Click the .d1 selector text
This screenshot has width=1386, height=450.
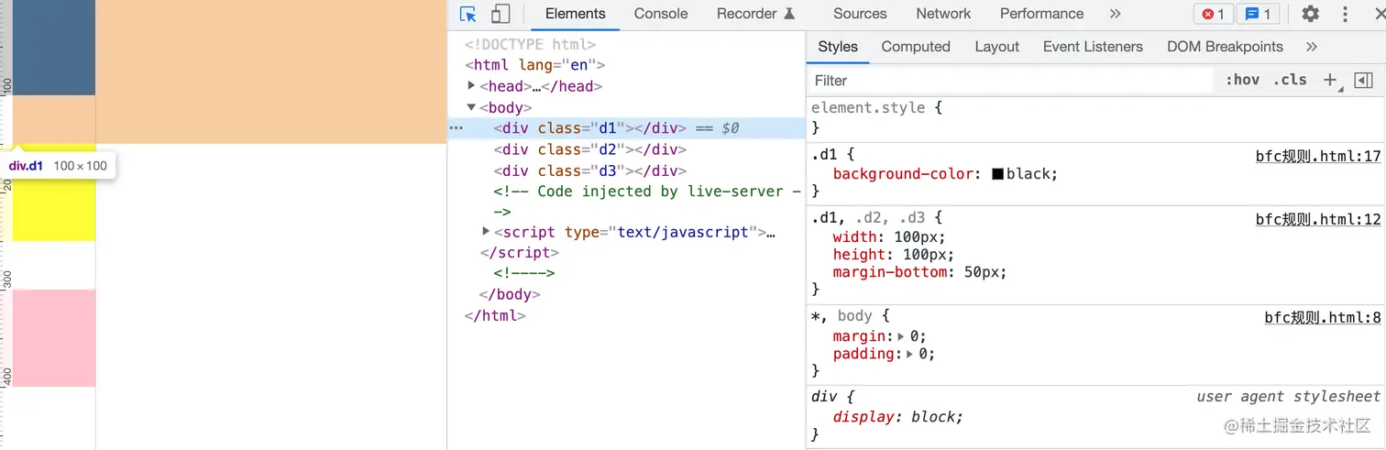click(823, 157)
